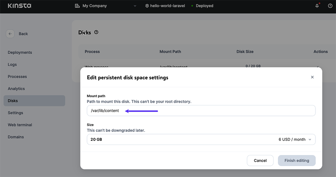Click the Finish editing button
Viewport: 336px width, 177px height.
(296, 161)
